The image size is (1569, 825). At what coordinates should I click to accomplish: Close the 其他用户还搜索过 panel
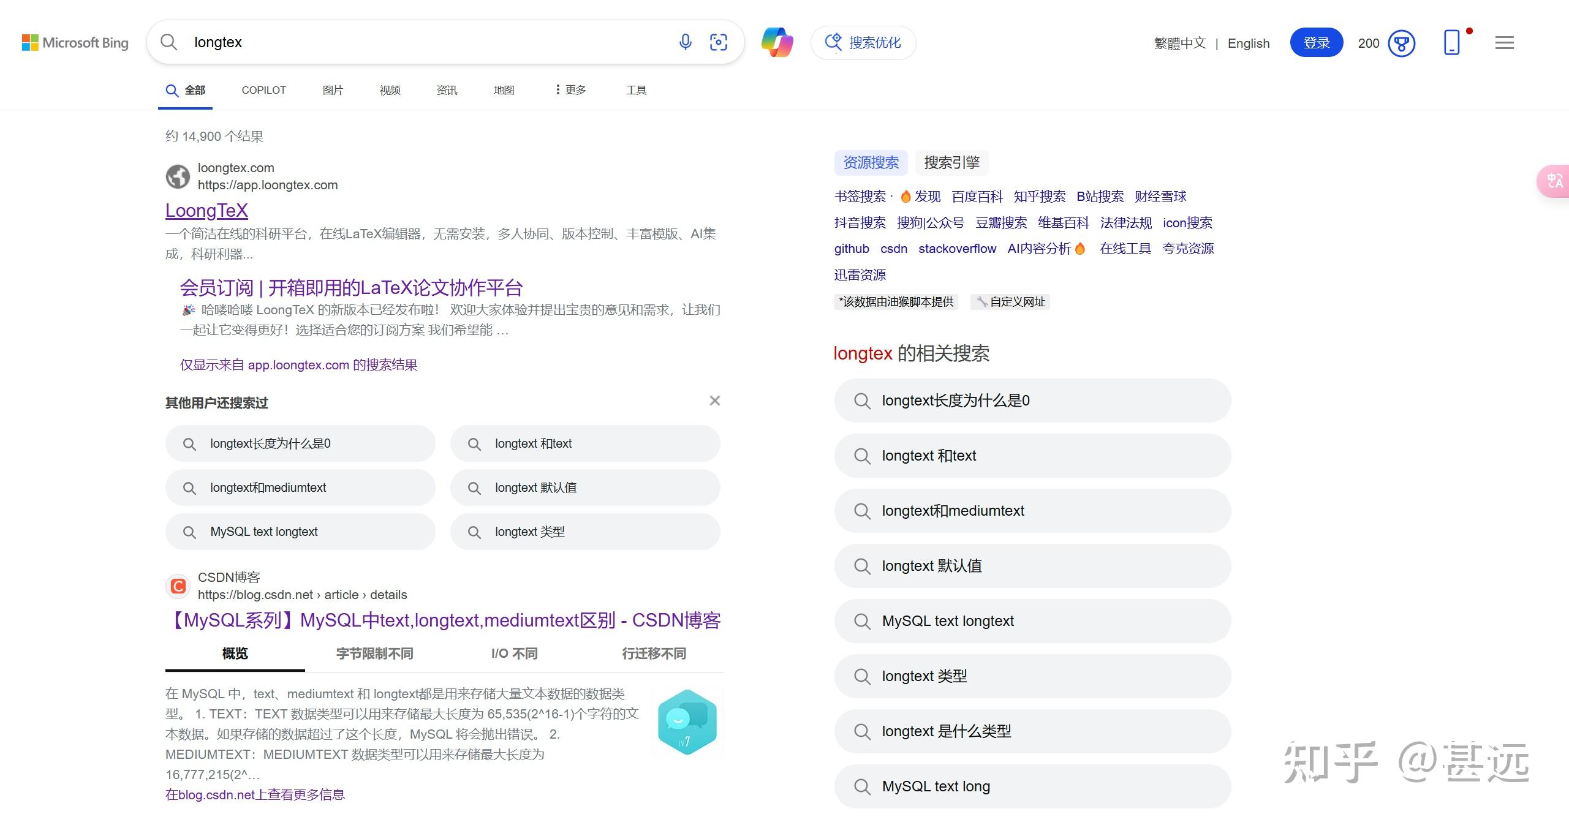714,401
